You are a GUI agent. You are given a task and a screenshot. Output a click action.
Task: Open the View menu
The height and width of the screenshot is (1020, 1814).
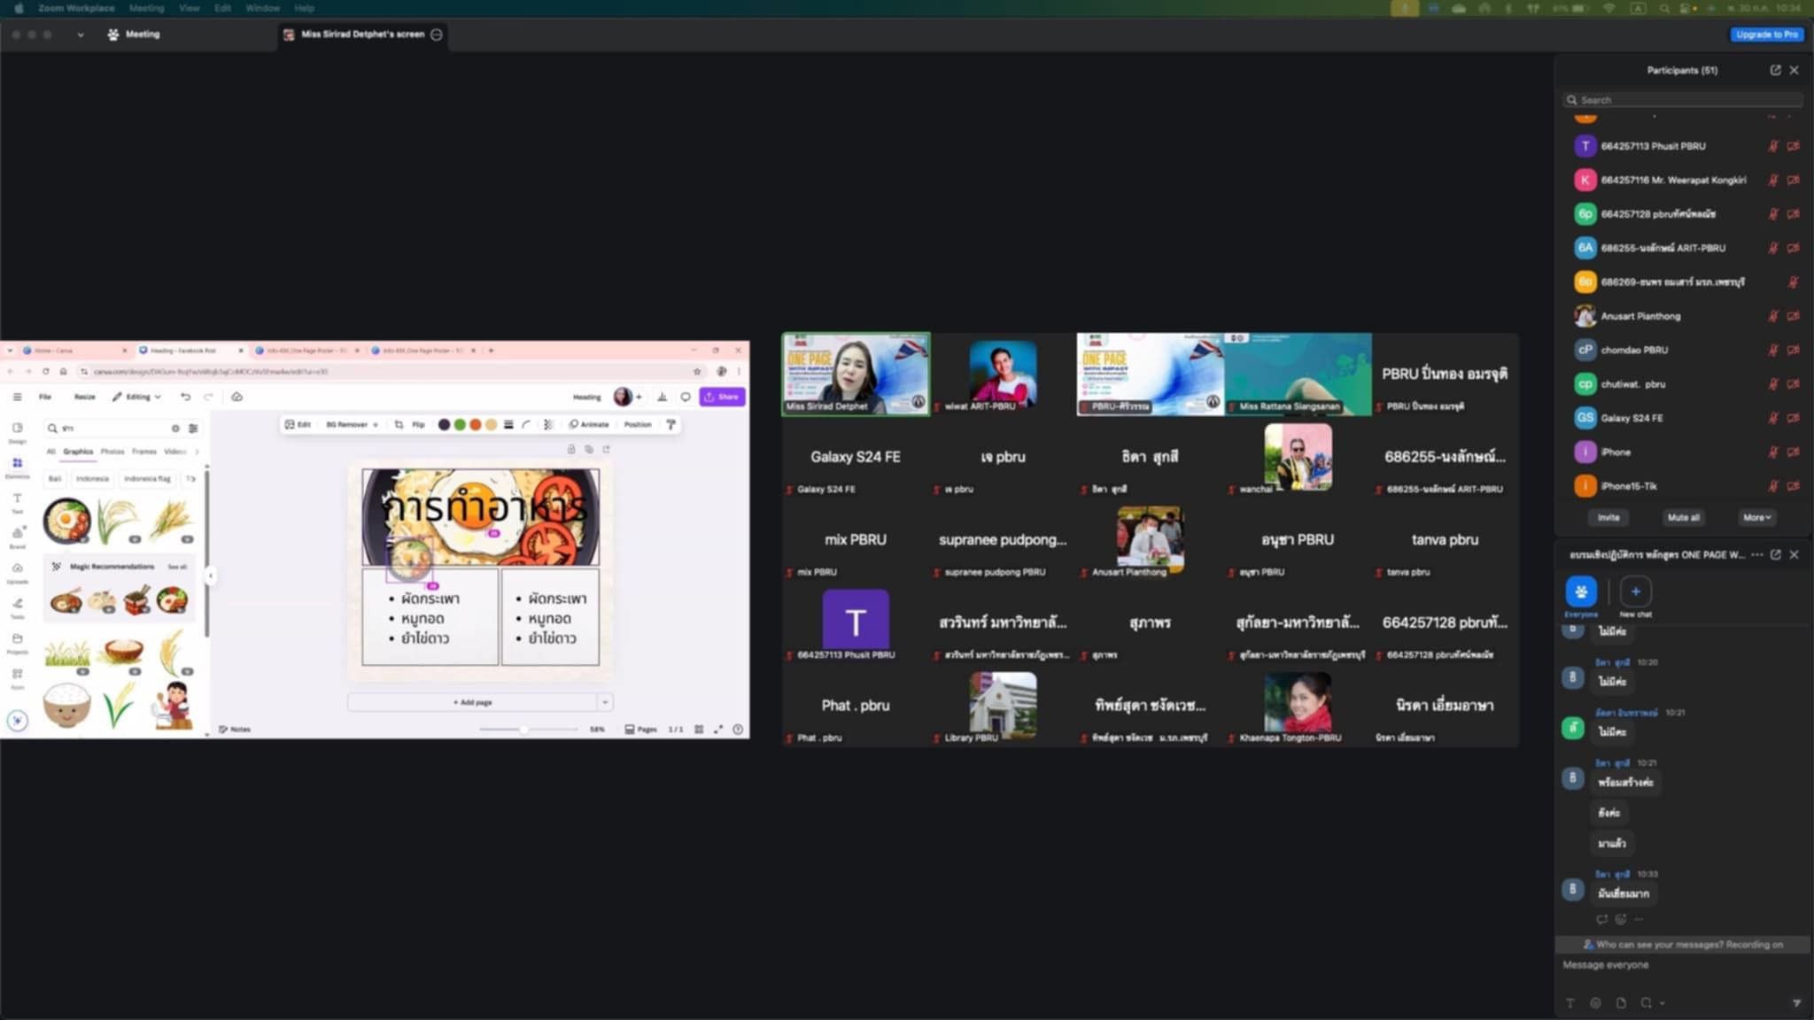pyautogui.click(x=189, y=8)
